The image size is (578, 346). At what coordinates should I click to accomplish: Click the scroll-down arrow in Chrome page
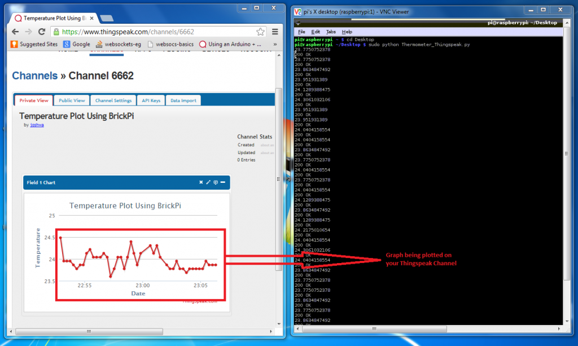coord(279,324)
